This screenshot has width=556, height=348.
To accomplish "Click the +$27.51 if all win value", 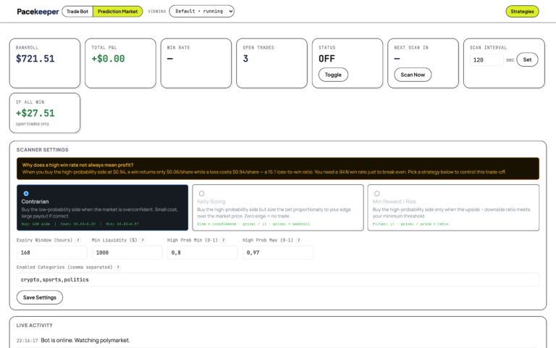I will (x=35, y=113).
